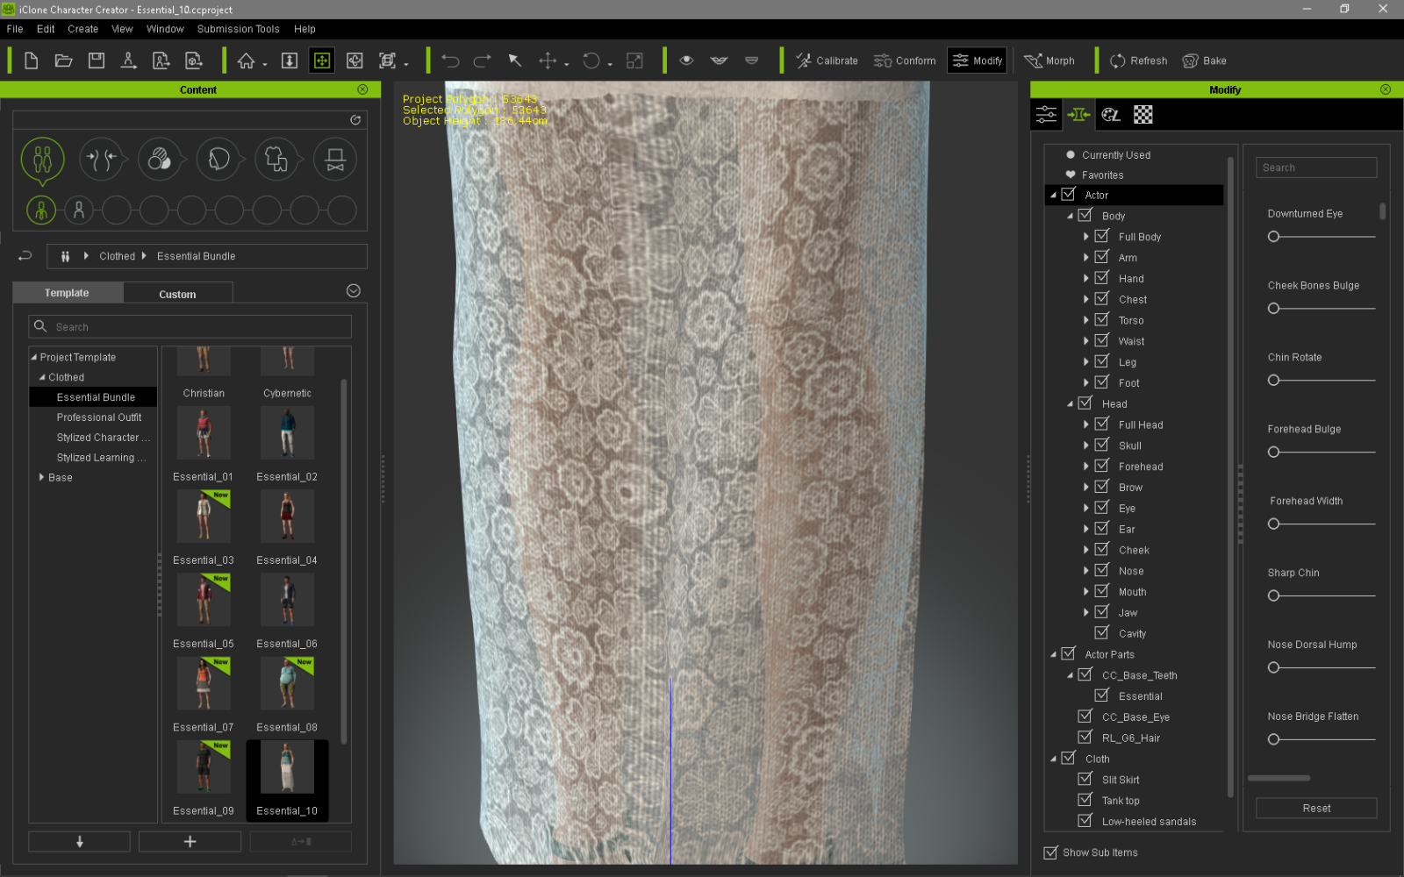Choose the Select arrow tool
The height and width of the screenshot is (877, 1404).
pos(515,61)
